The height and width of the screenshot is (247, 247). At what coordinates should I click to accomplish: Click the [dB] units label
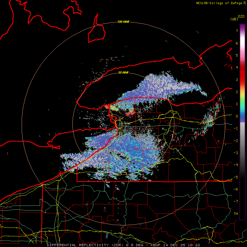234,19
